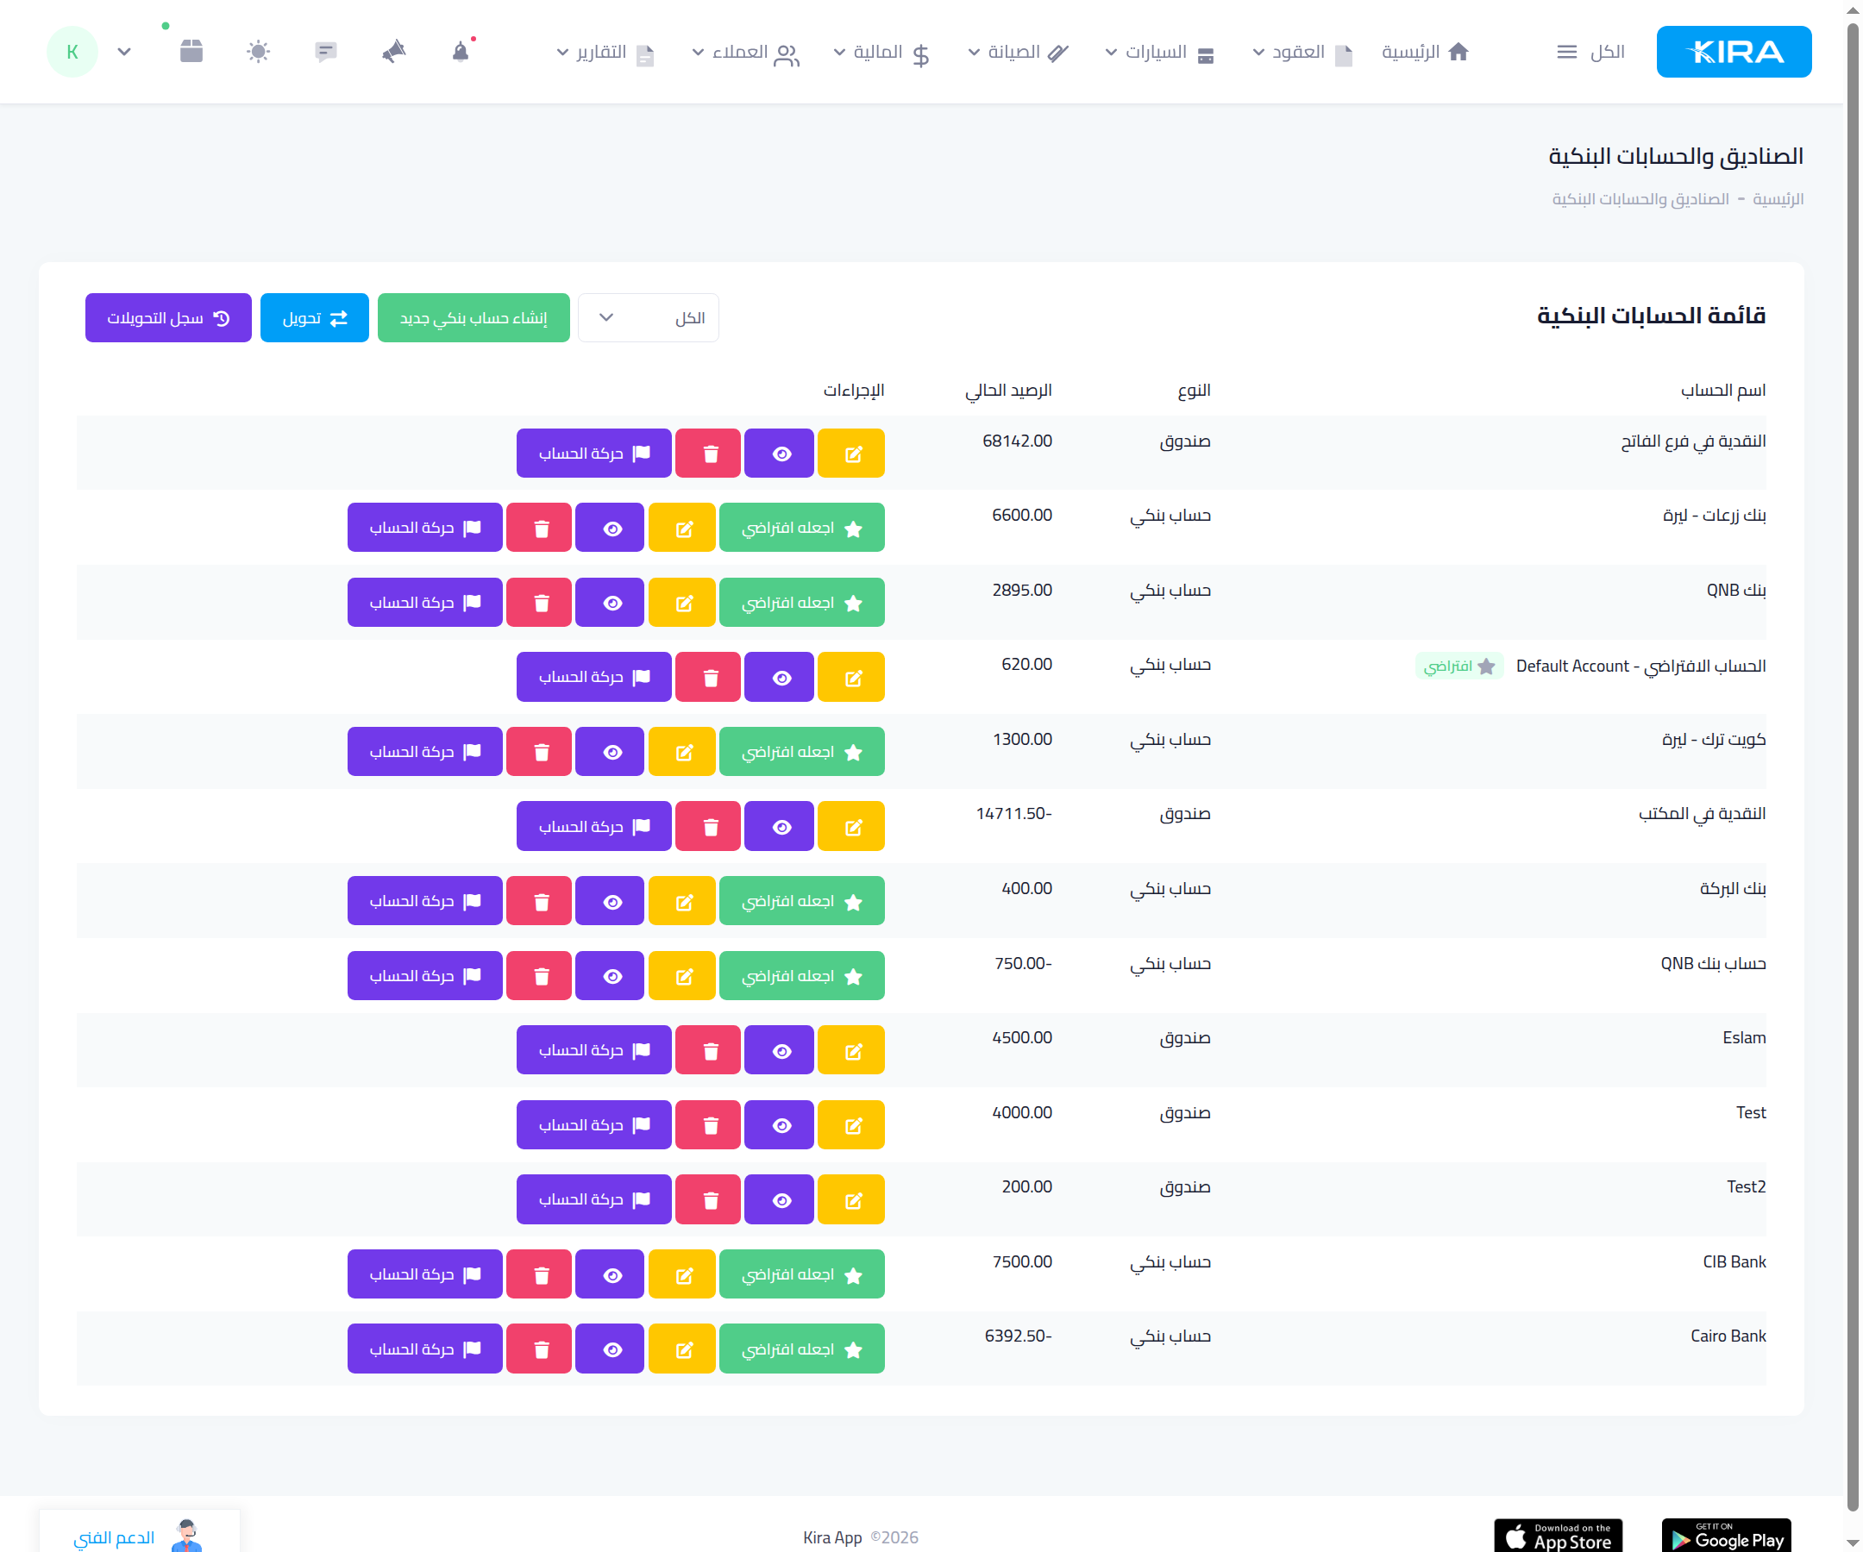Delete the بنك زرعات - ليرة account
The width and height of the screenshot is (1863, 1552).
(x=539, y=528)
